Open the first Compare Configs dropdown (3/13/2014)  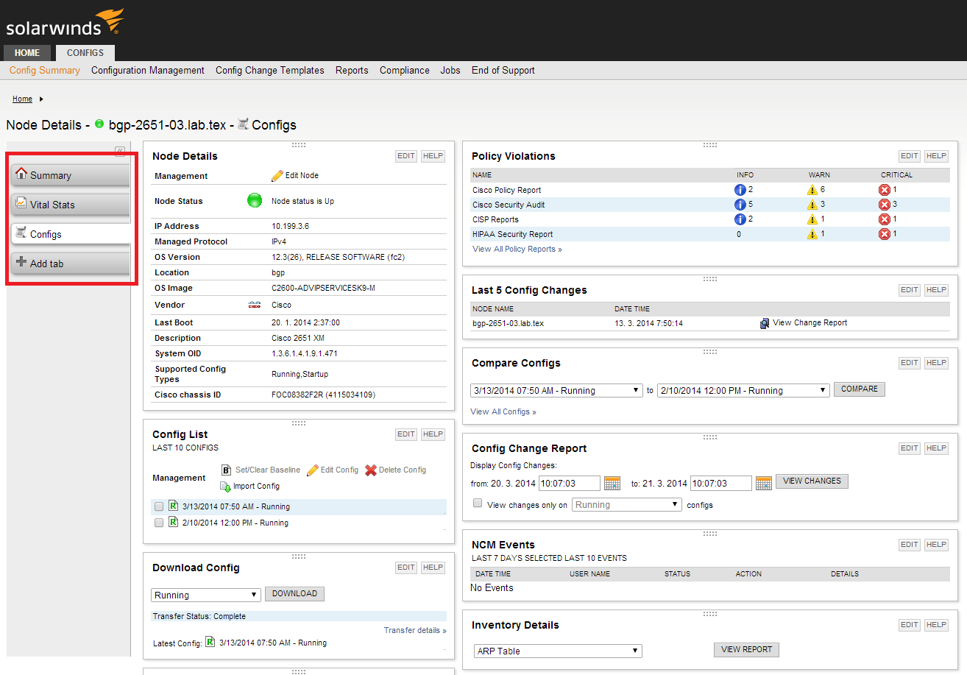pos(556,390)
